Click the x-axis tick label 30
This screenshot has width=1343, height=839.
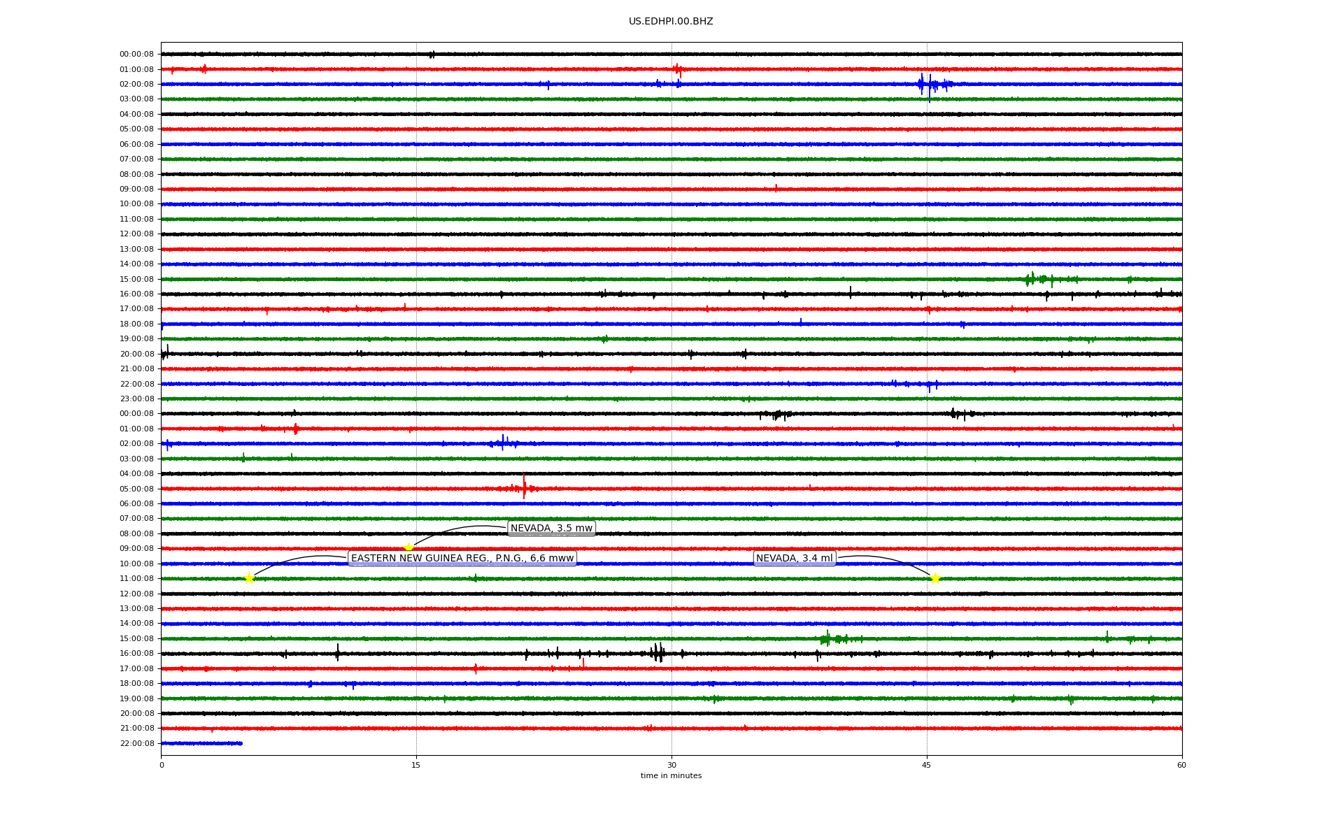tap(671, 765)
